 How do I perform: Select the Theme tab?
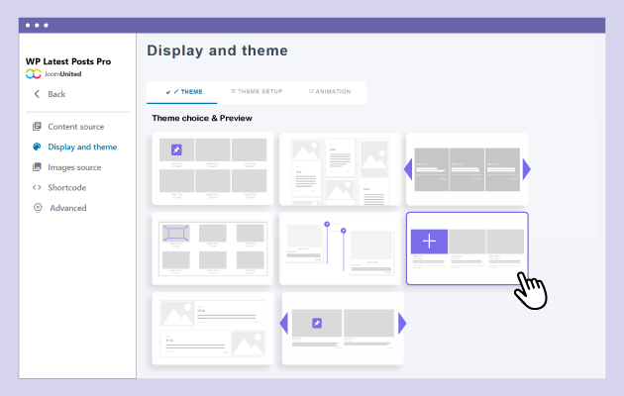184,92
